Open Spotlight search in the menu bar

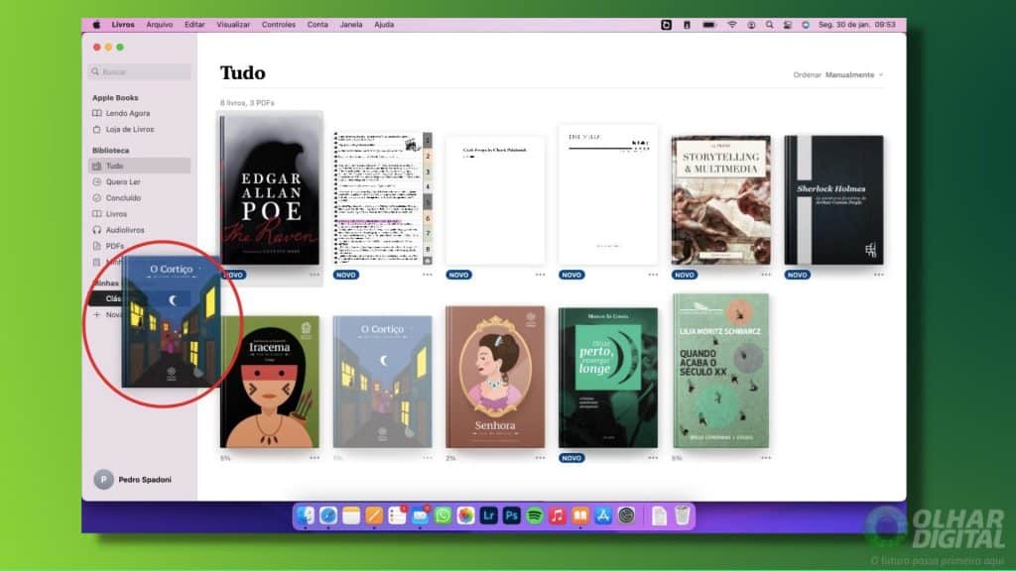click(x=769, y=25)
